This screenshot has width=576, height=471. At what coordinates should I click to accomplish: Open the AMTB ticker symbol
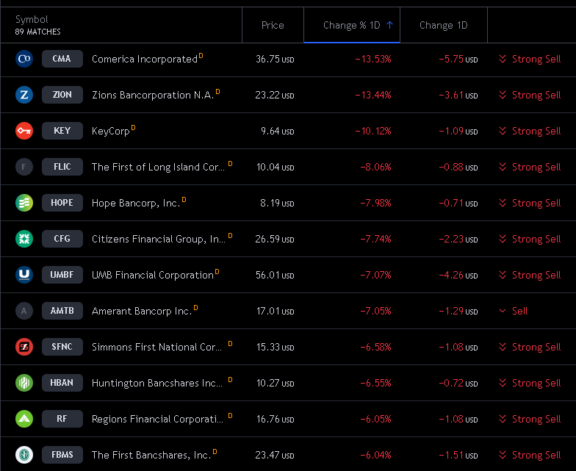click(x=62, y=311)
